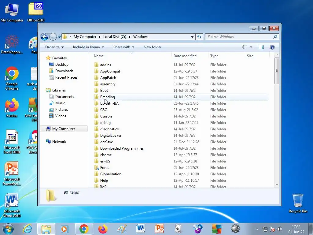313x235 pixels.
Task: Open the Include in library menu
Action: (88, 47)
